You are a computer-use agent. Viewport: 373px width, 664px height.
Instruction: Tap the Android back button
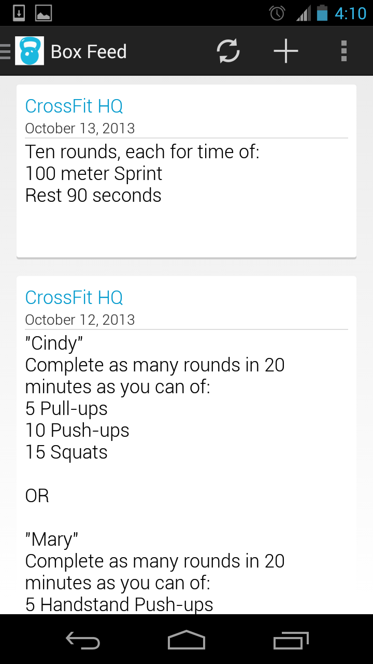(x=83, y=640)
